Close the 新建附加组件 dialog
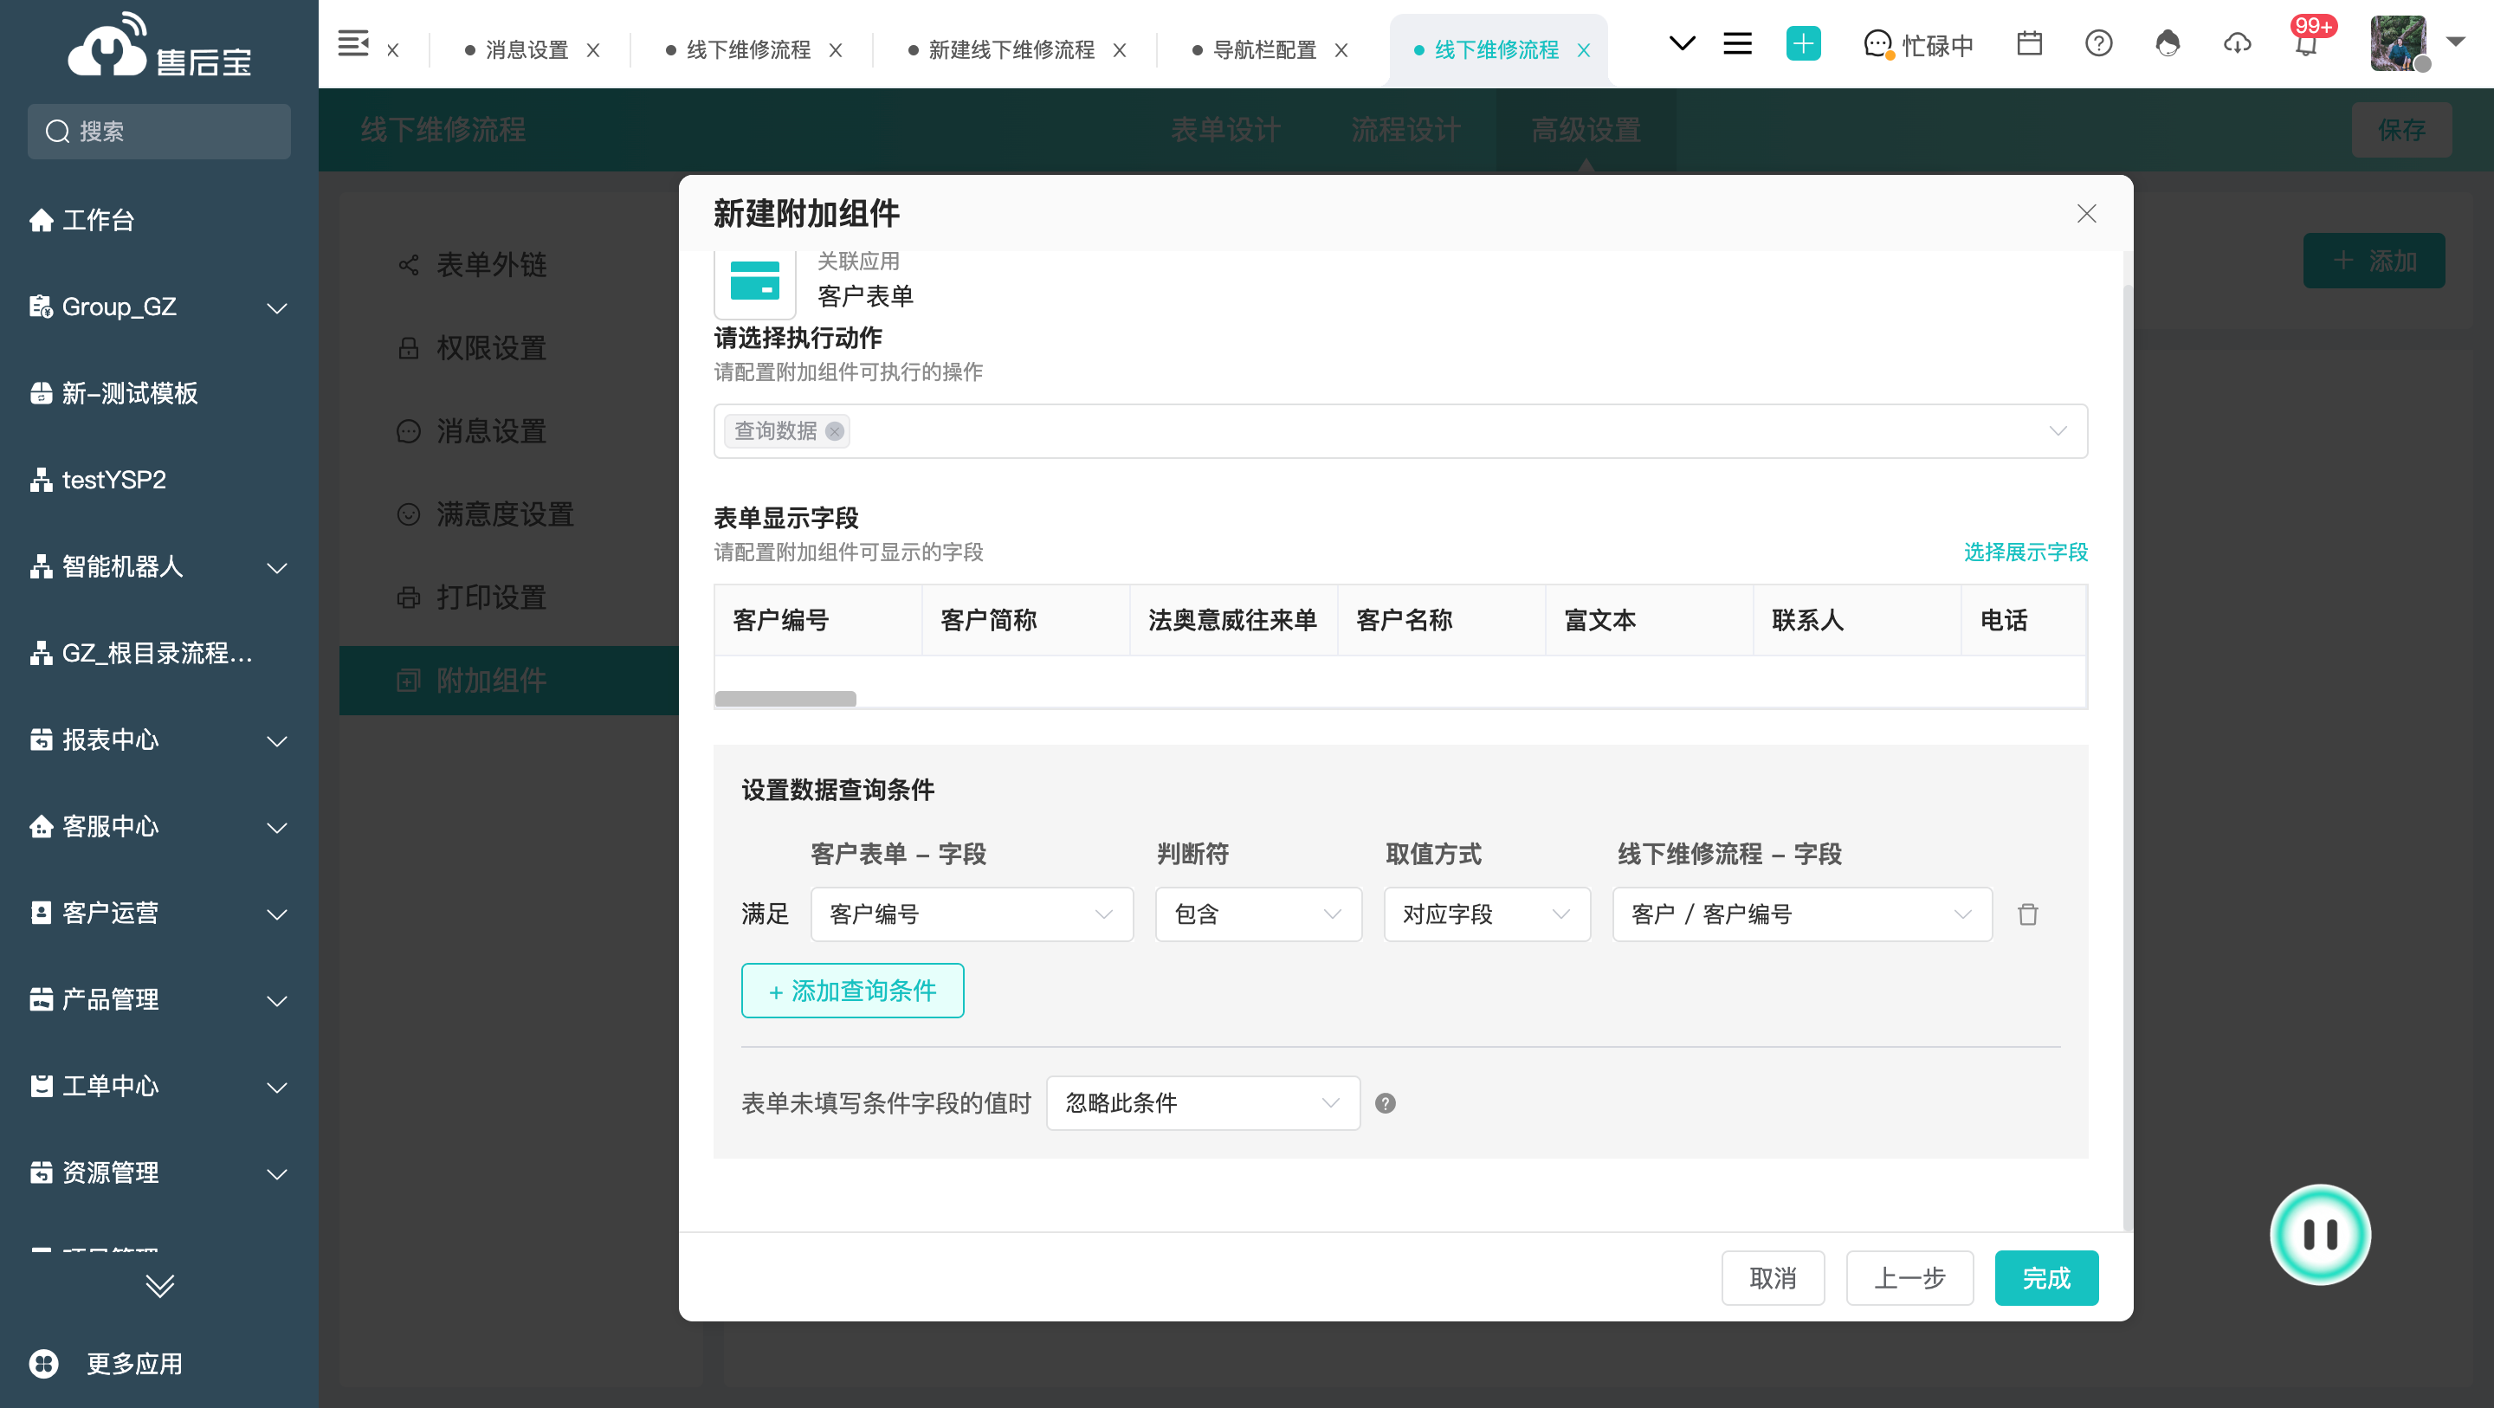 [x=2086, y=214]
